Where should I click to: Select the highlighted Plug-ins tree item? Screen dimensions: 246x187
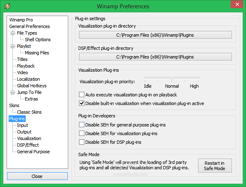tap(17, 119)
